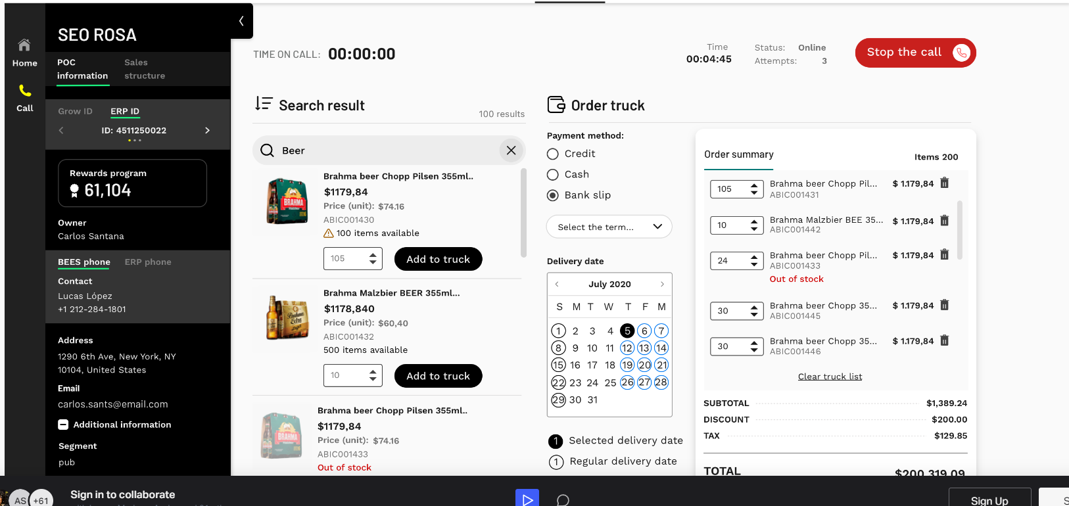The width and height of the screenshot is (1069, 506).
Task: Open the Select the term dropdown
Action: [609, 227]
